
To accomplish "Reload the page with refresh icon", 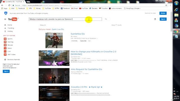I will coord(9,5).
